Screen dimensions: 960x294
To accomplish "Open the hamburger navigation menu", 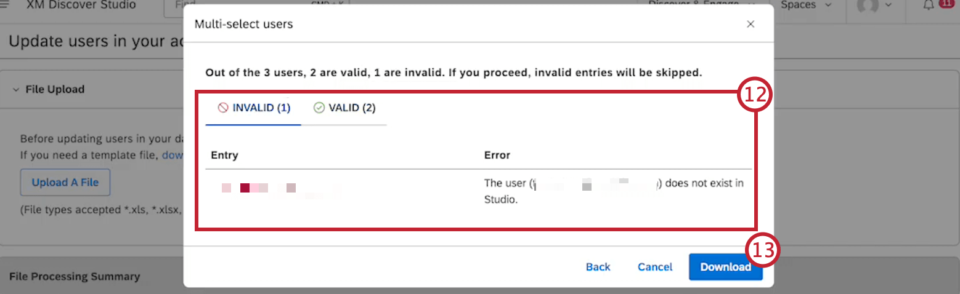I will [5, 4].
